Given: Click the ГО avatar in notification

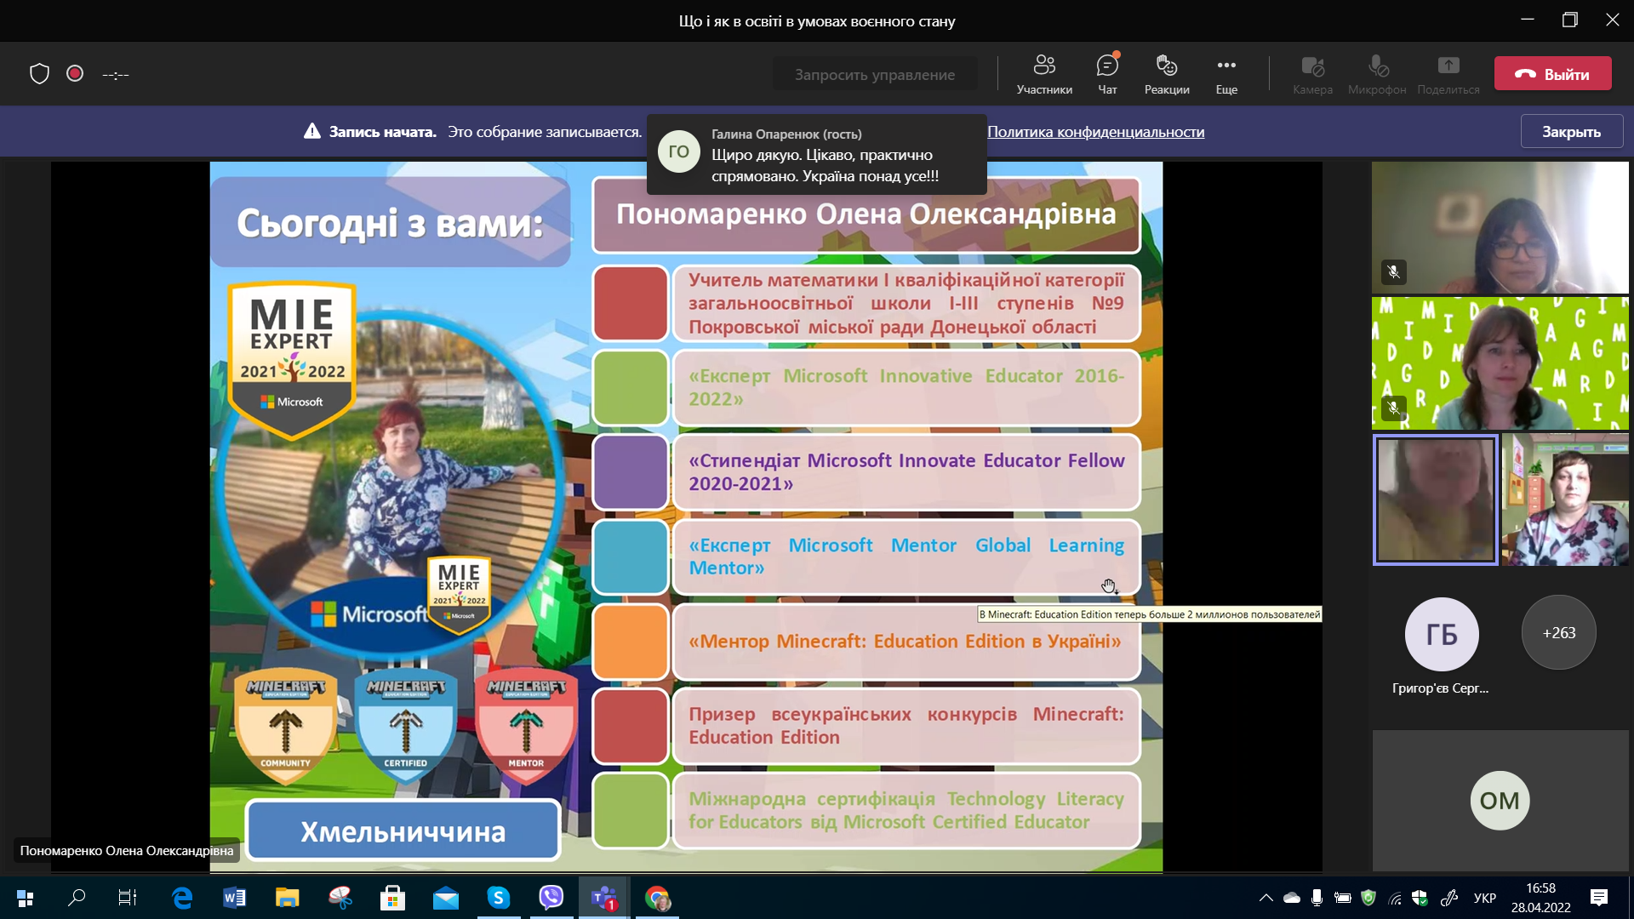Looking at the screenshot, I should point(679,151).
